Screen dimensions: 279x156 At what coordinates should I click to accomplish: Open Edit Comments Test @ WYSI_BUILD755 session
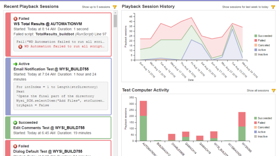pos(49,128)
